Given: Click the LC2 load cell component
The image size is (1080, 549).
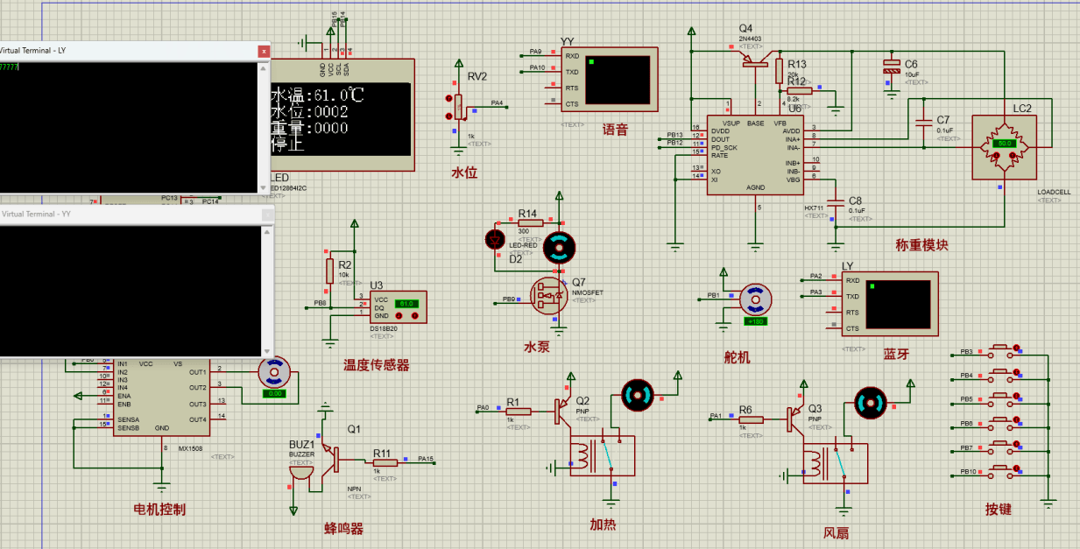Looking at the screenshot, I should [1005, 144].
